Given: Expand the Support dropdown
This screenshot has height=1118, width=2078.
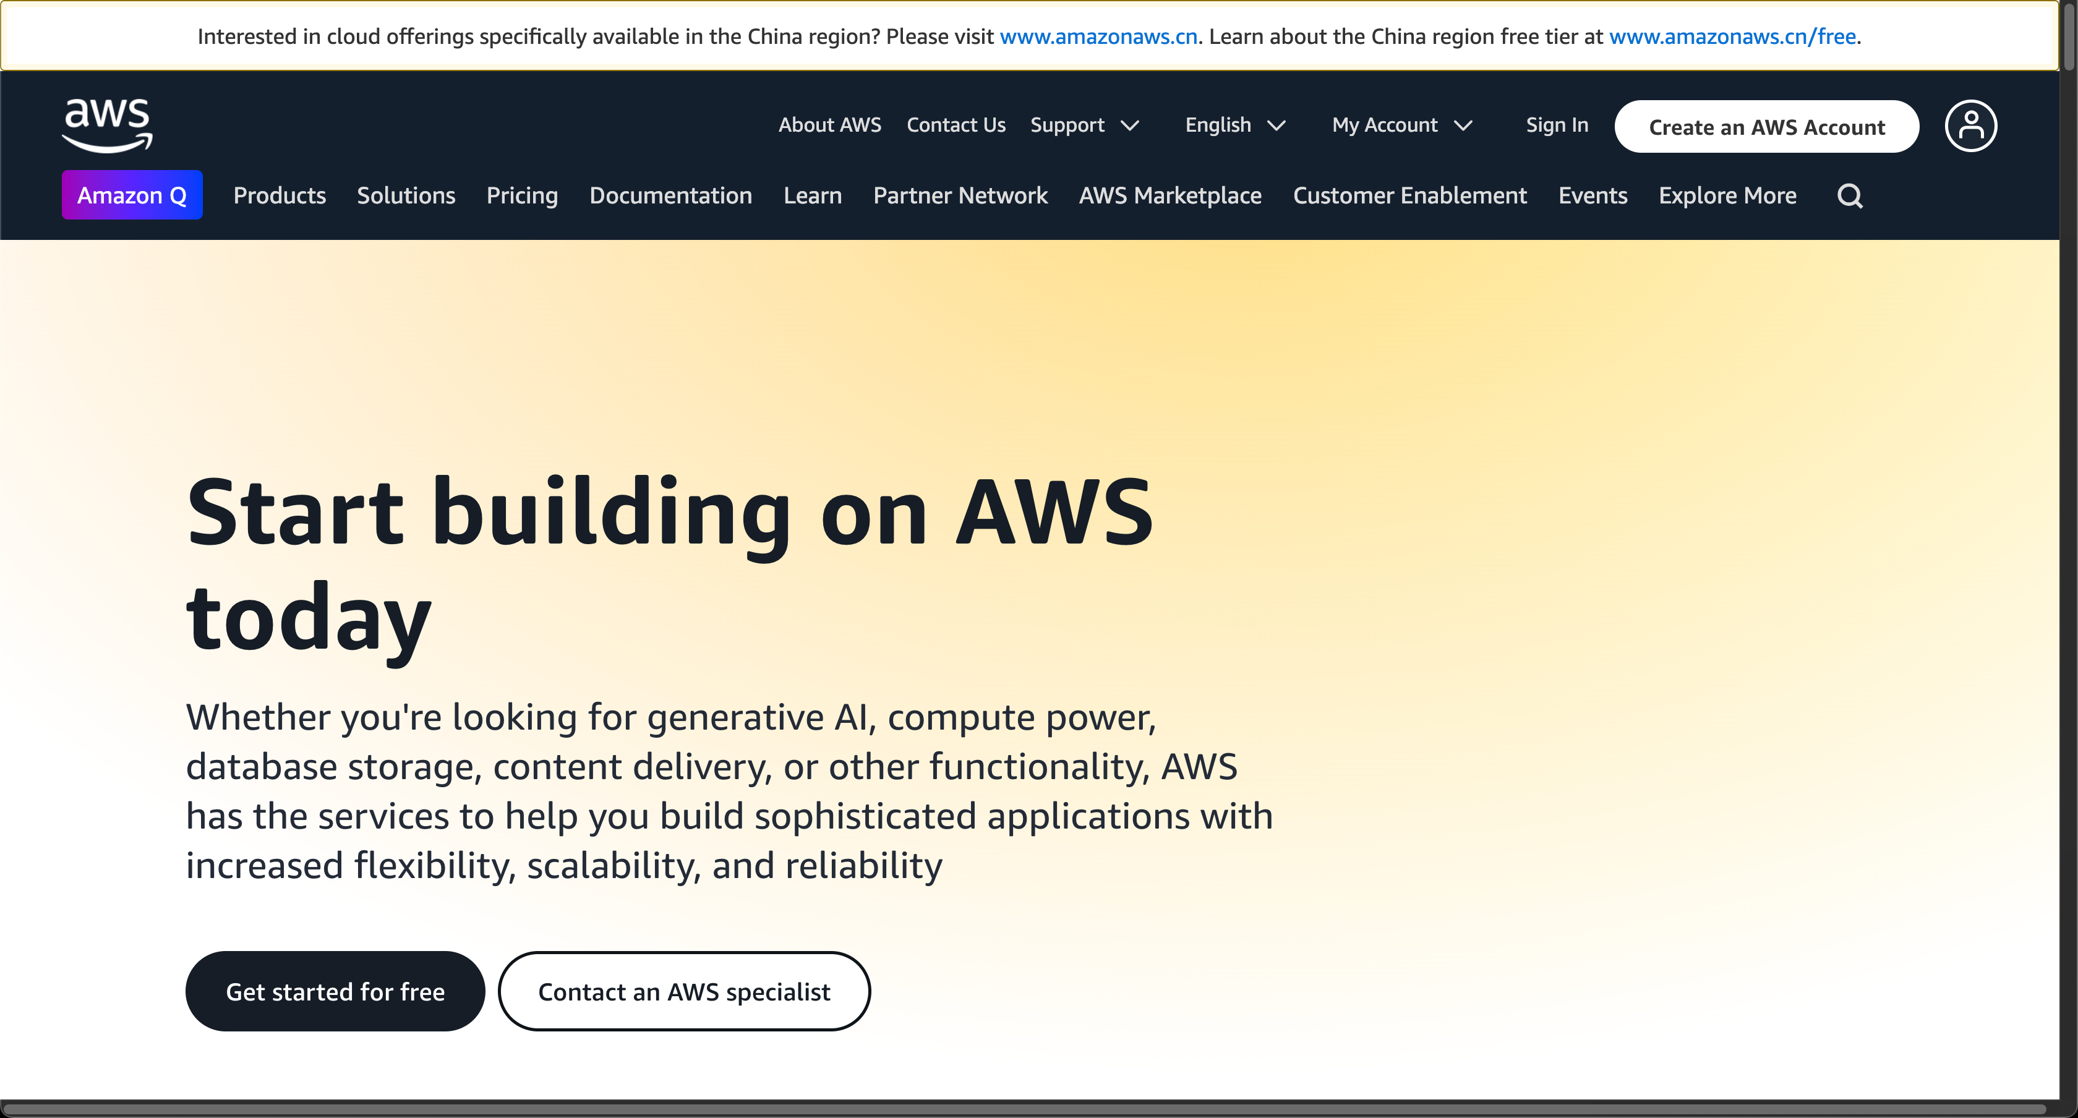Looking at the screenshot, I should 1084,125.
